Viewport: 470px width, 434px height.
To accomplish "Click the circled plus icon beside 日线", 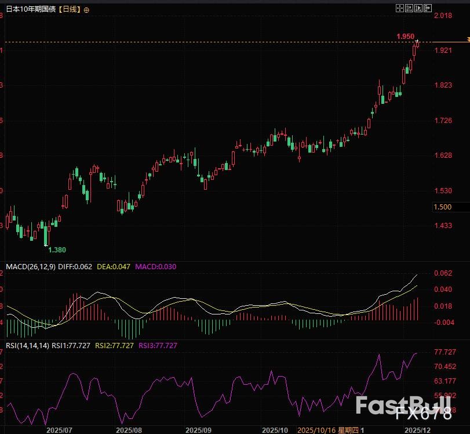I will tap(87, 10).
